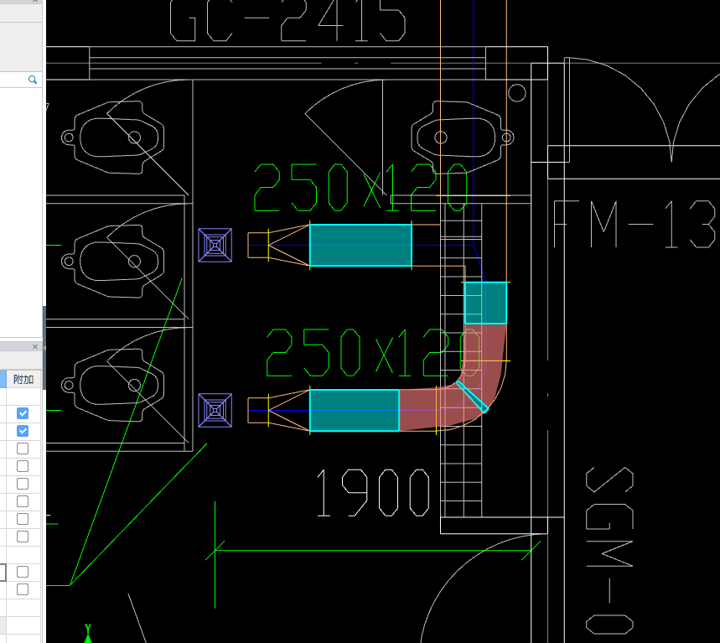720x643 pixels.
Task: Click the GC-2415 window label
Action: tap(287, 21)
